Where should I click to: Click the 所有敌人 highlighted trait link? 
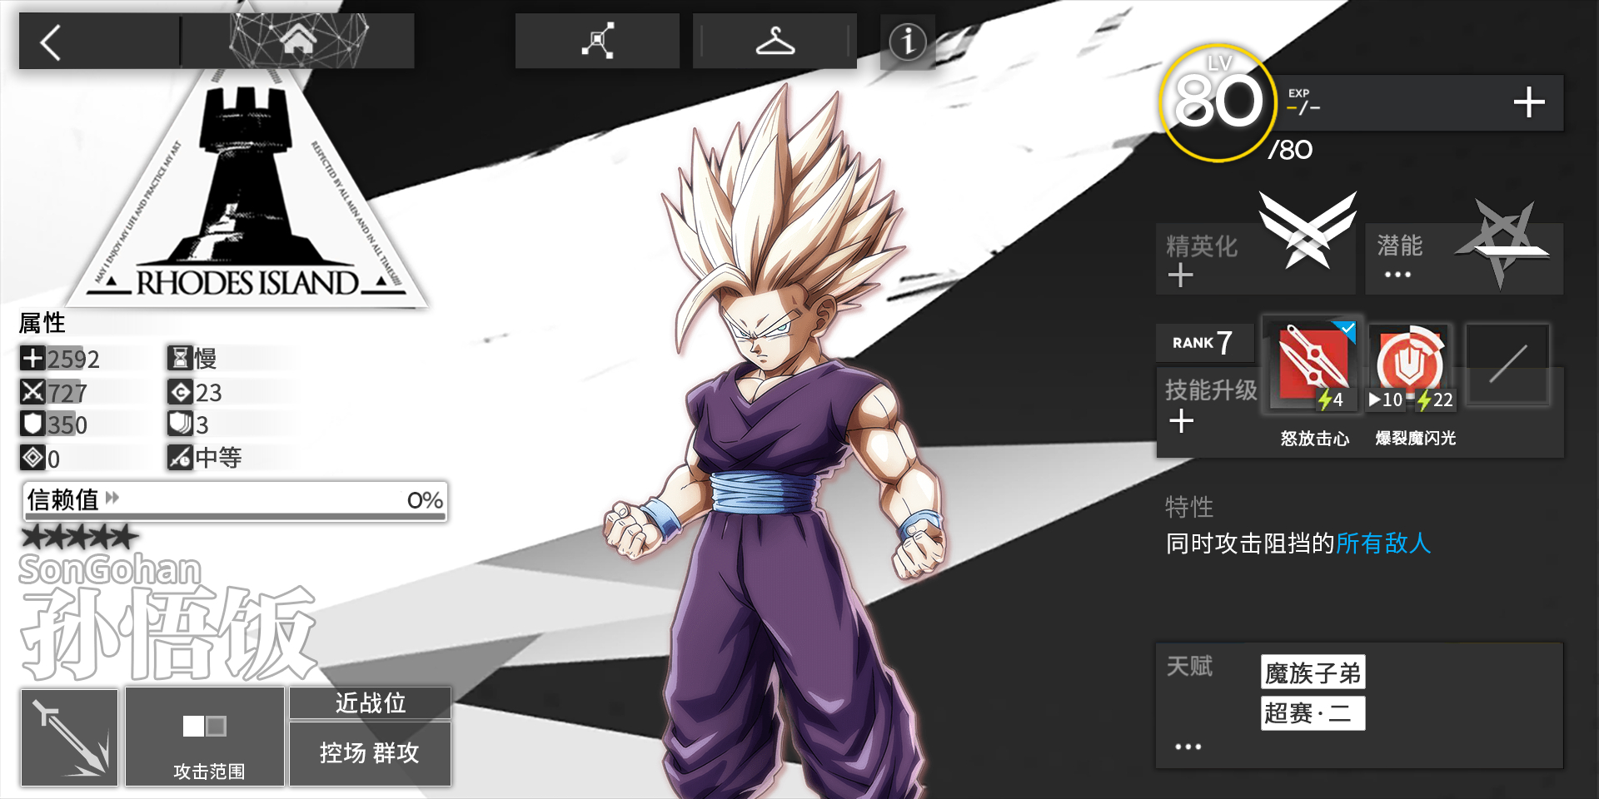tap(1383, 543)
